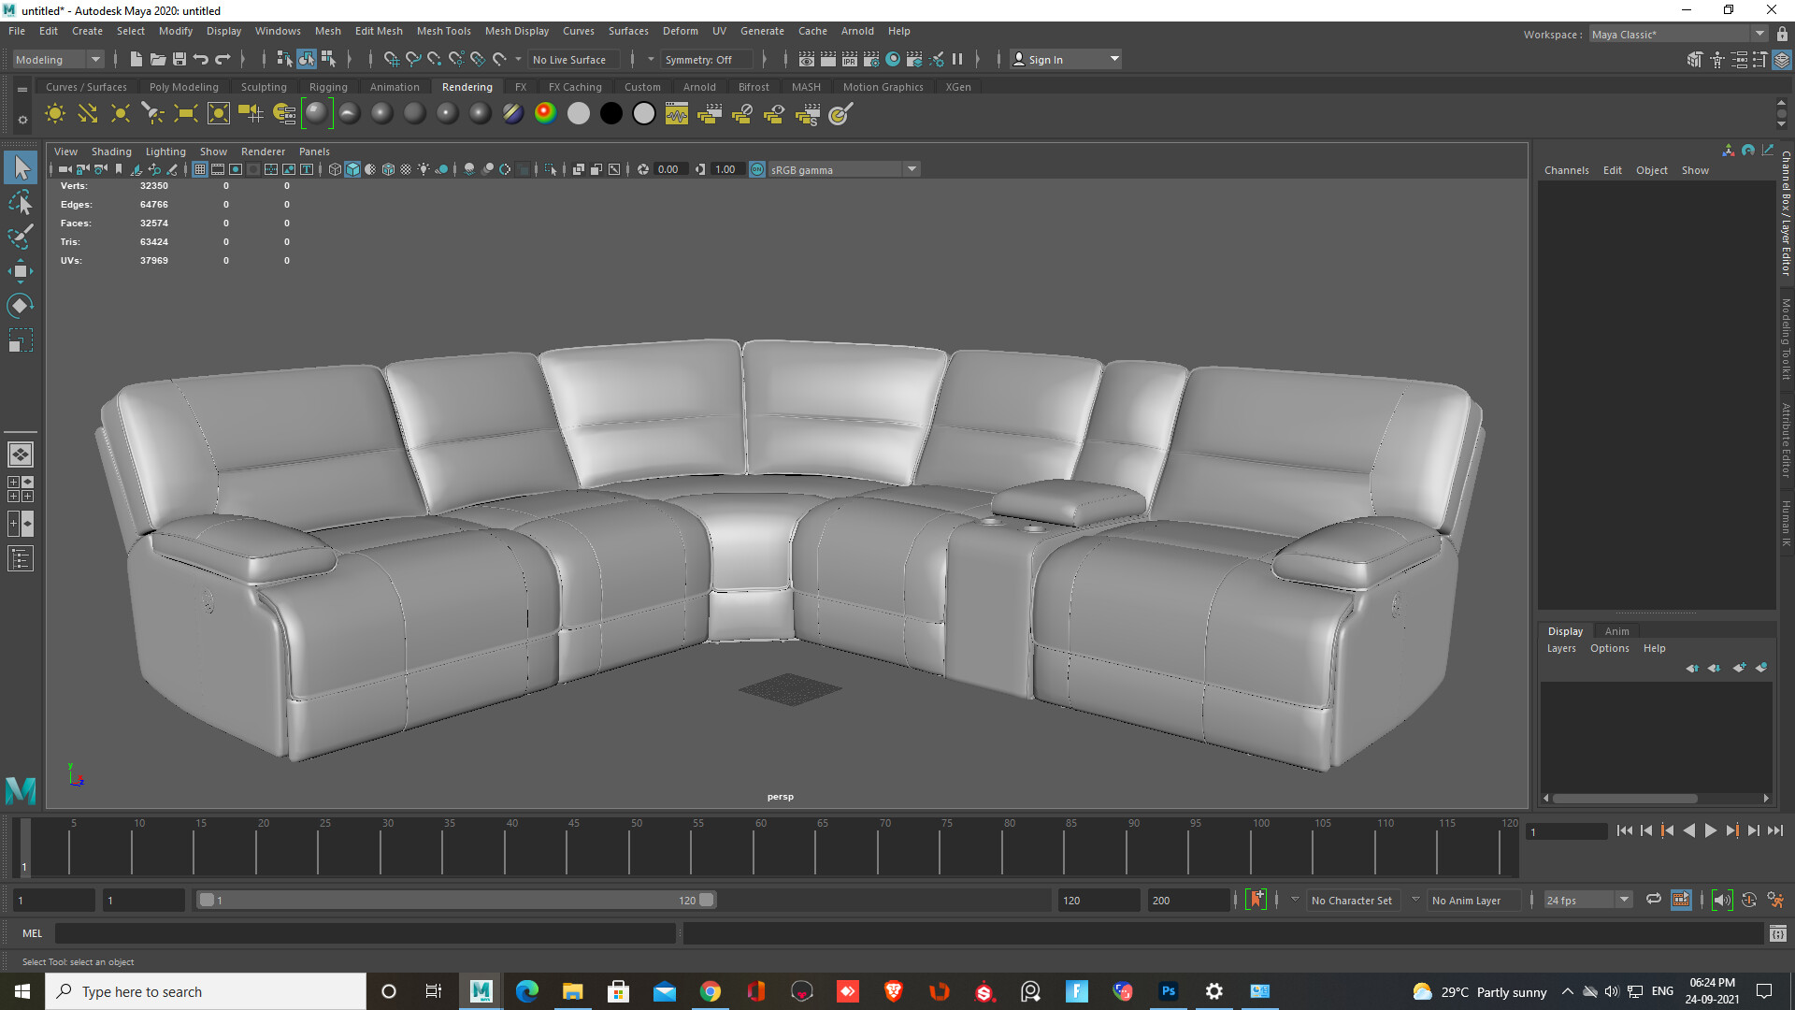Open the 24 fps playback speed dropdown
The width and height of the screenshot is (1795, 1010).
click(1624, 900)
